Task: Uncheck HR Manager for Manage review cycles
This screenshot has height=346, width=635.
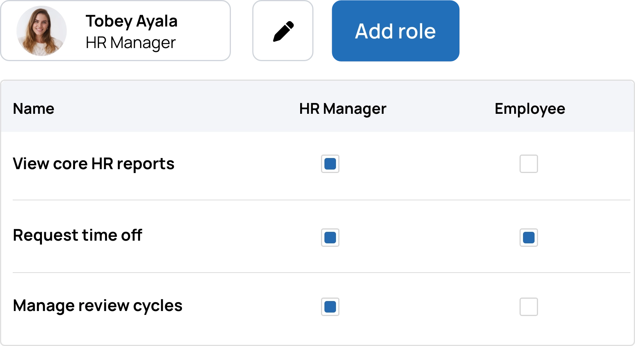Action: click(330, 307)
